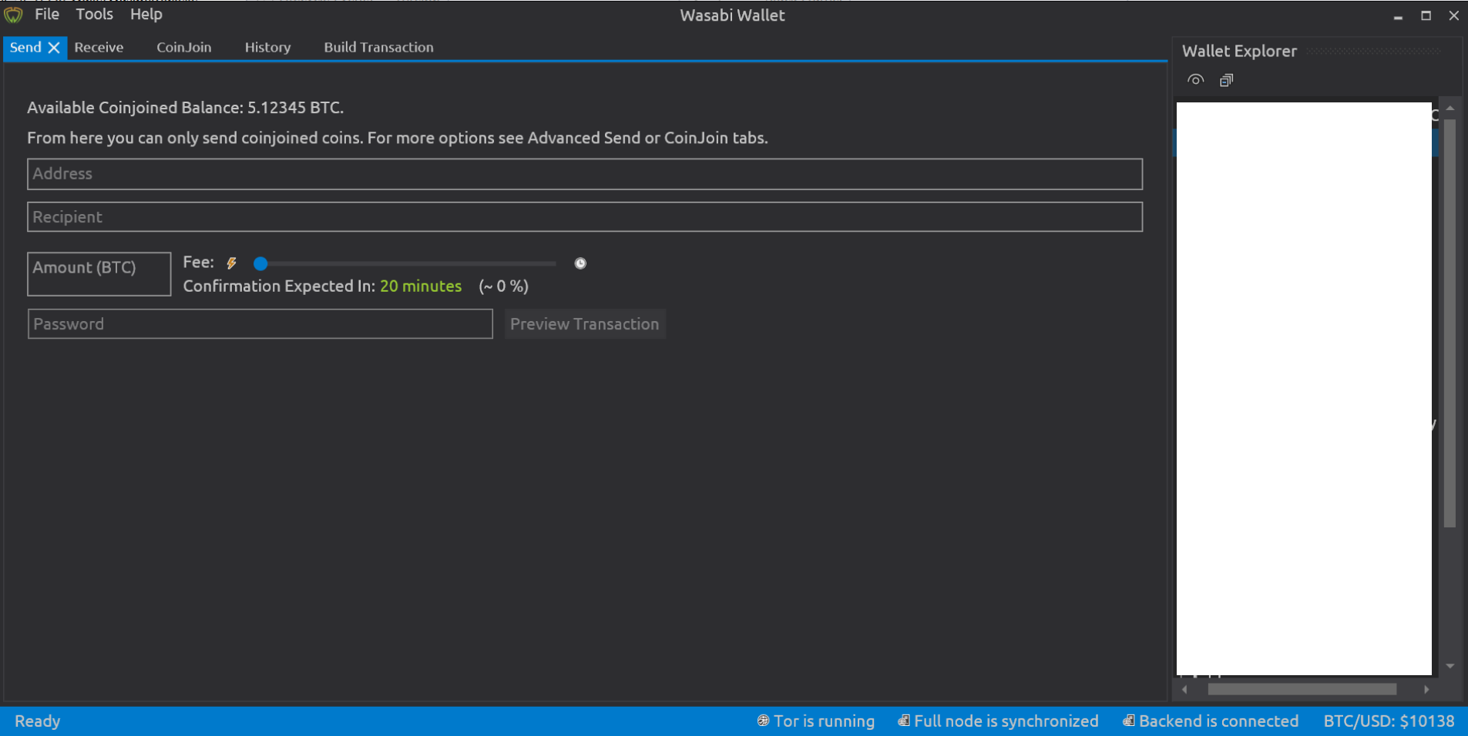Close the Send tab
The height and width of the screenshot is (736, 1468).
[x=54, y=48]
